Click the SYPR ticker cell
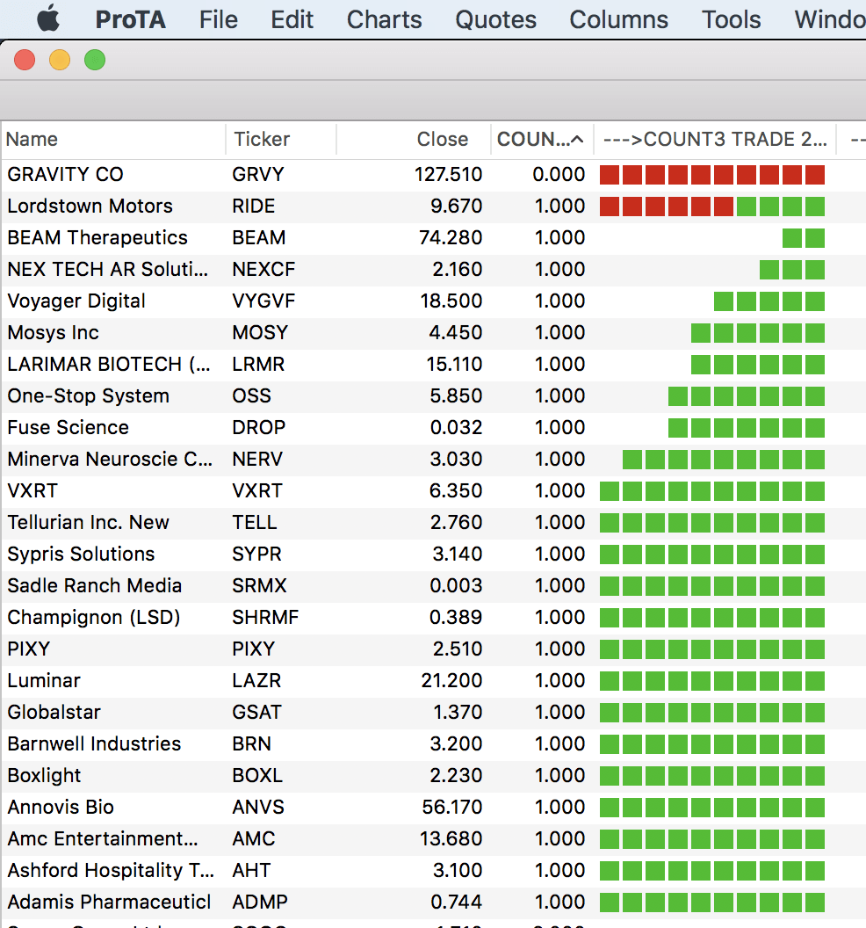This screenshot has width=866, height=928. click(256, 555)
